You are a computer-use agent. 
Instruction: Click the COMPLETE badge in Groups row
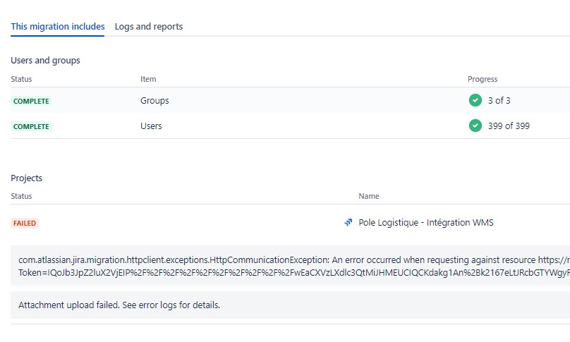pyautogui.click(x=31, y=101)
